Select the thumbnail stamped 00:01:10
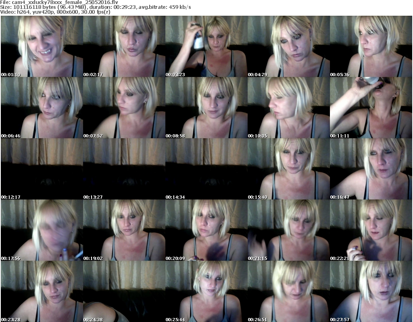This screenshot has height=322, width=413. (x=42, y=46)
